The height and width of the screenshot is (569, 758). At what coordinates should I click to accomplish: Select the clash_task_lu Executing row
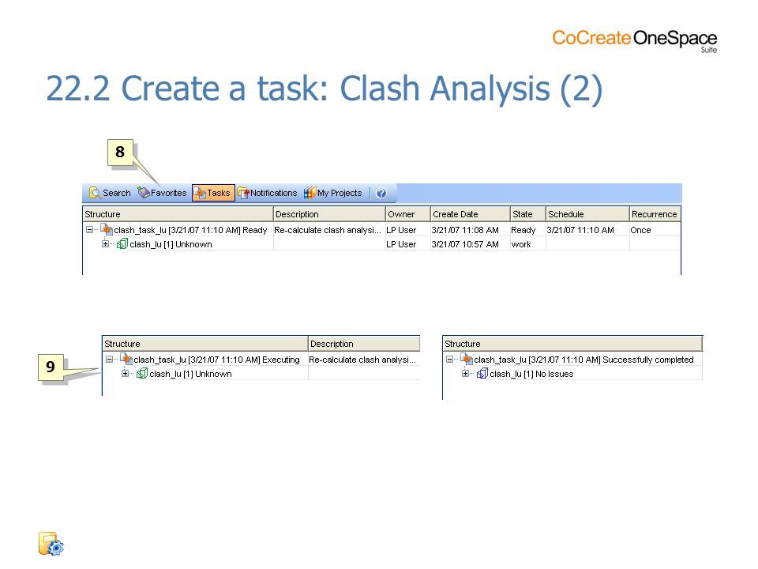[x=216, y=360]
